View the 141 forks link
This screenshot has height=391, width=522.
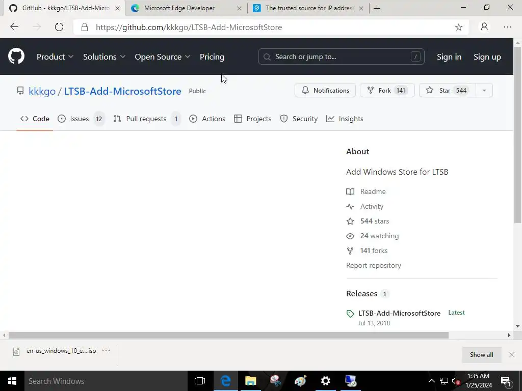pyautogui.click(x=374, y=250)
